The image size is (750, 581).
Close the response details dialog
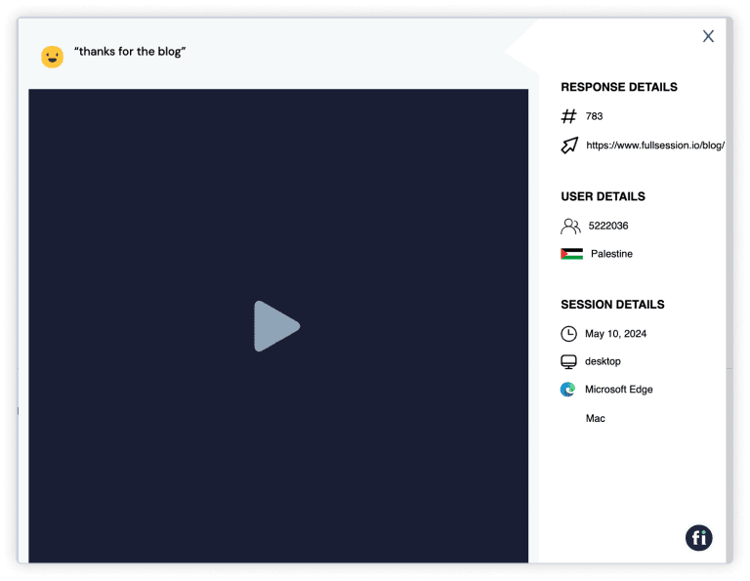pos(708,36)
